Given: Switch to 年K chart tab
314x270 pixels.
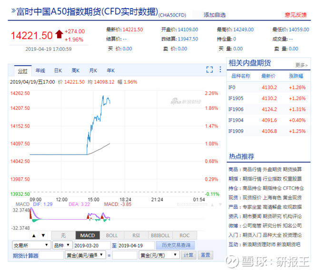Looking at the screenshot, I should 111,70.
